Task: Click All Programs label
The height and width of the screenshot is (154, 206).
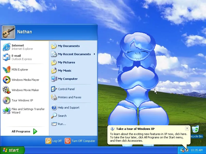Action: coord(21,131)
